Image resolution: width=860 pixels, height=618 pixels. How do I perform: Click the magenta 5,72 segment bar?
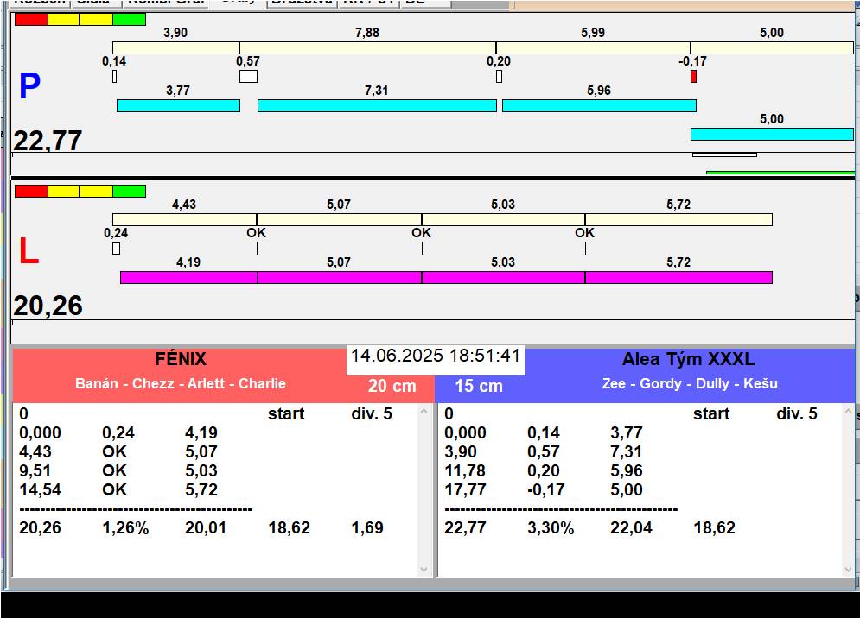pos(678,277)
